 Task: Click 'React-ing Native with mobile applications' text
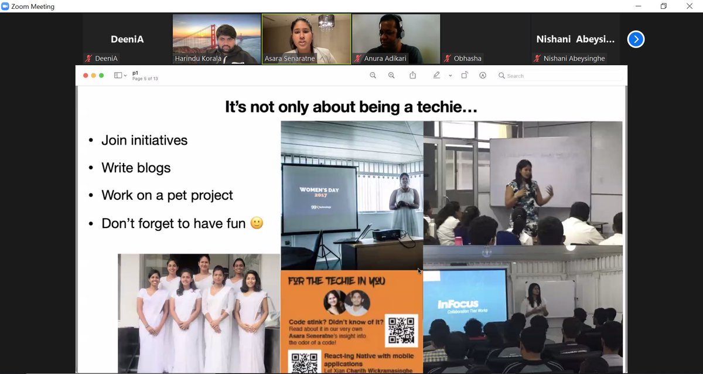pos(369,359)
